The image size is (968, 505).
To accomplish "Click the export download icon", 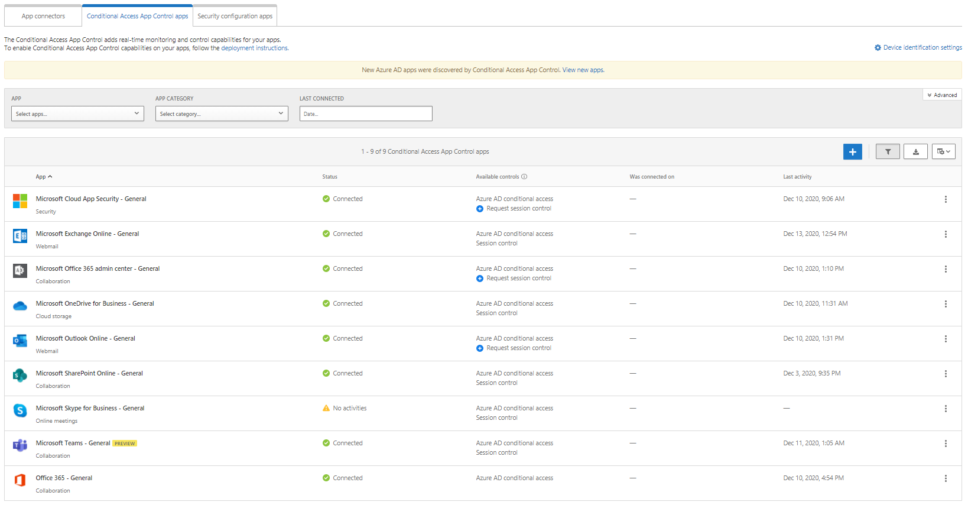I will pos(915,152).
